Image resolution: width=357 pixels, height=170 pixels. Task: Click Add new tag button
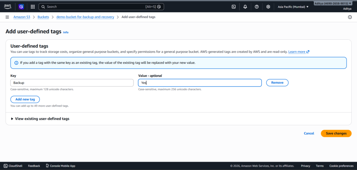point(25,99)
